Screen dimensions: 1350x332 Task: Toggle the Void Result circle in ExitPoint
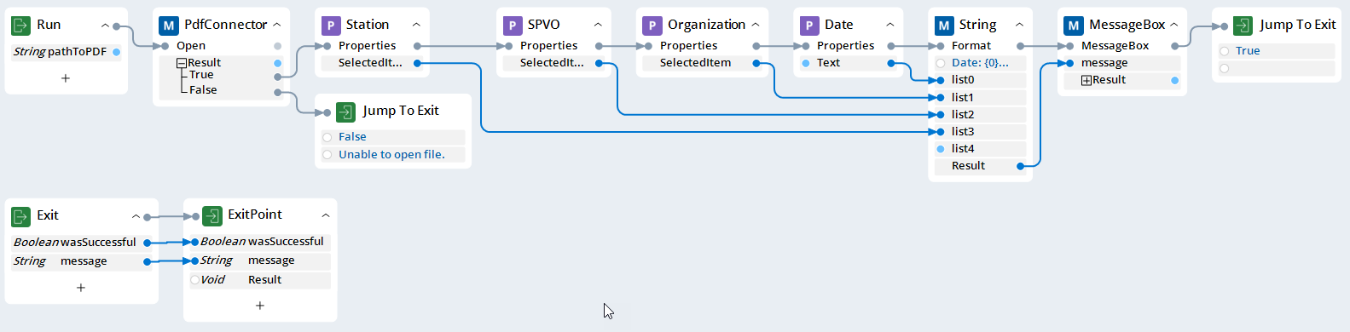[x=194, y=280]
